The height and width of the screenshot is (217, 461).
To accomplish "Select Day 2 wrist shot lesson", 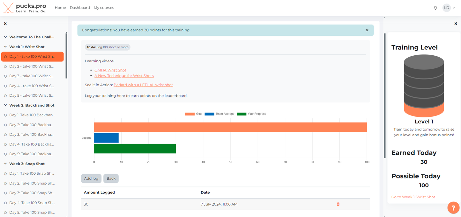I will [x=31, y=66].
